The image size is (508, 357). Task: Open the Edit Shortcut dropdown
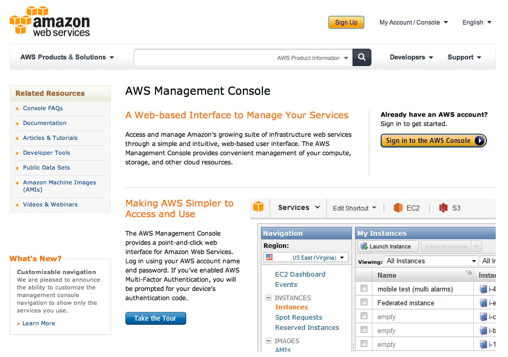[355, 208]
